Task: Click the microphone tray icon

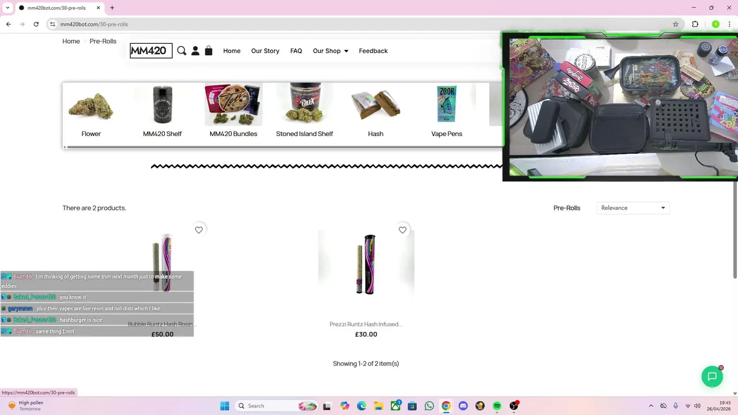Action: pos(675,406)
